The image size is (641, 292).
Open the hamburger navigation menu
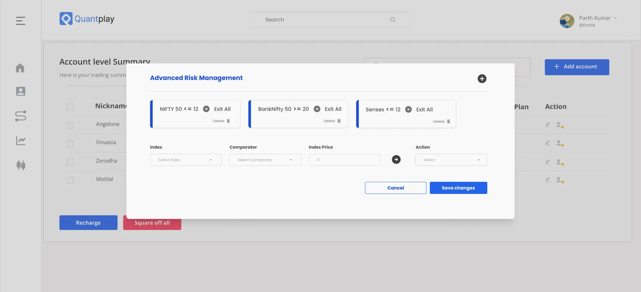point(20,21)
